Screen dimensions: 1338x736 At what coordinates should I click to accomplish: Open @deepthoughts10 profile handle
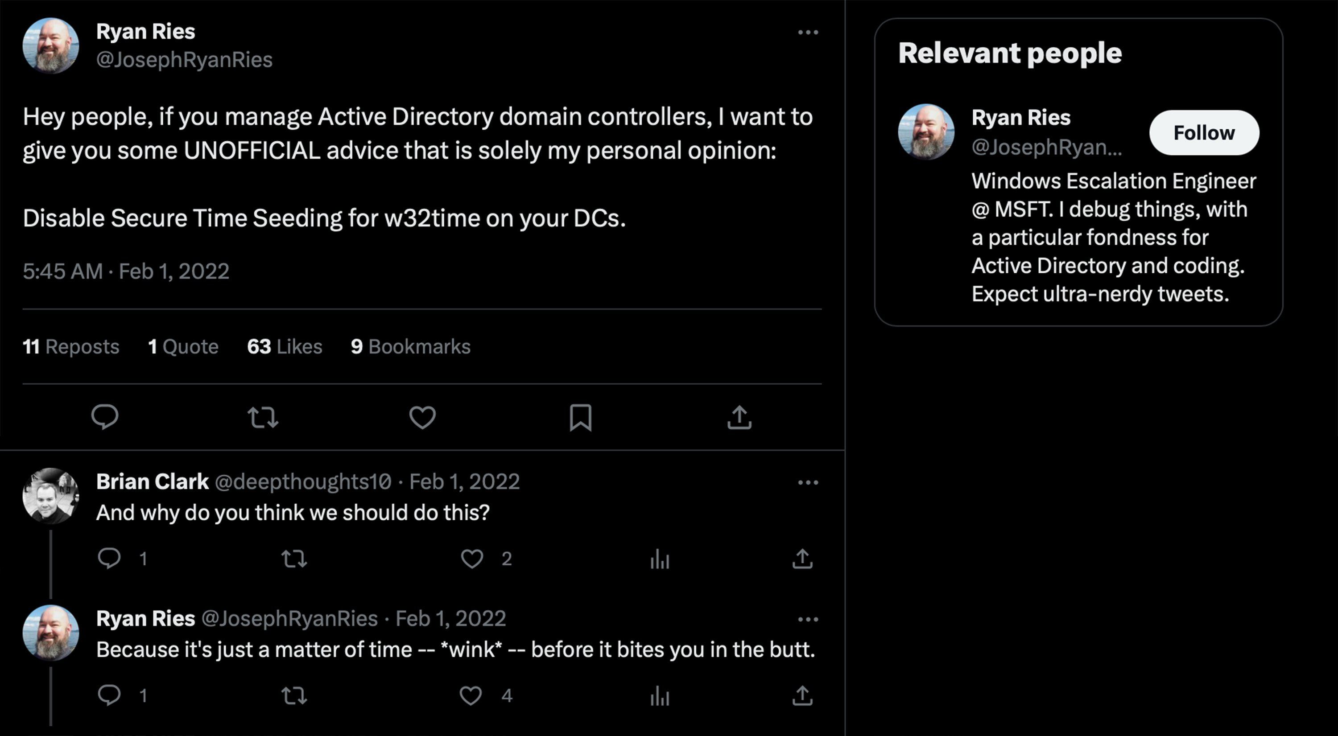(x=303, y=481)
